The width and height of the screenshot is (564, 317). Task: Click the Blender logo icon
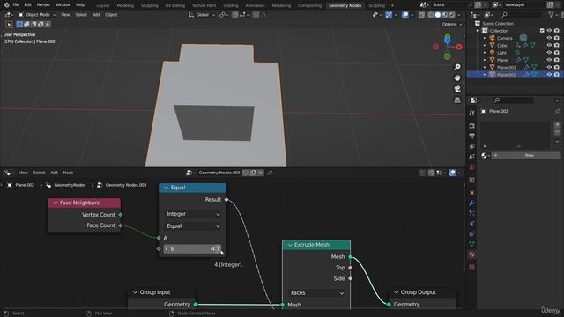point(6,5)
